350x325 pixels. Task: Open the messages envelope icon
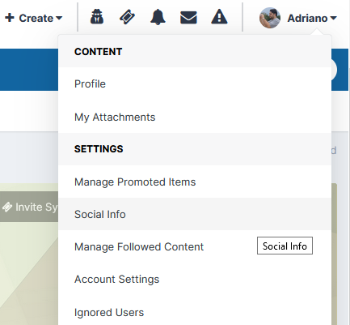[188, 18]
